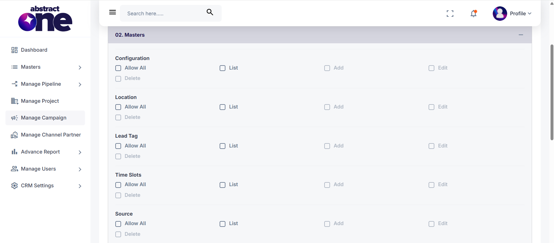Screen dimensions: 554x243
Task: Collapse the 02. Masters section
Action: coord(521,35)
